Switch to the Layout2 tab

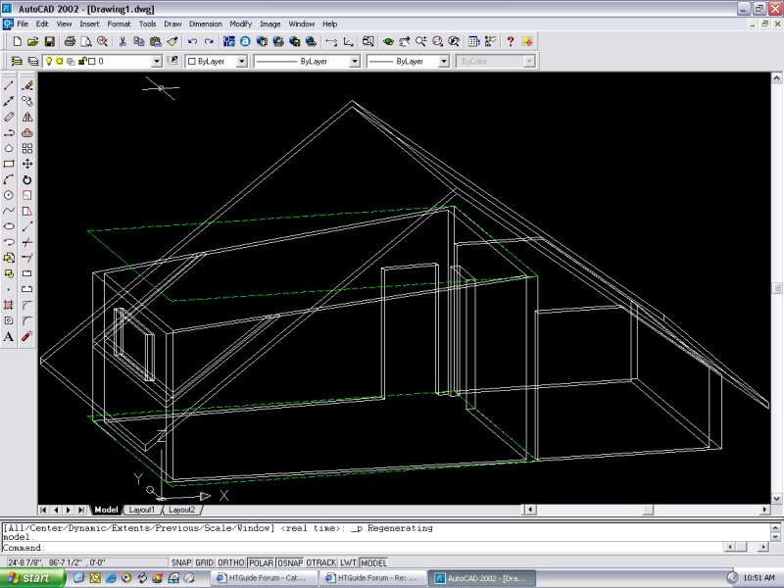181,510
